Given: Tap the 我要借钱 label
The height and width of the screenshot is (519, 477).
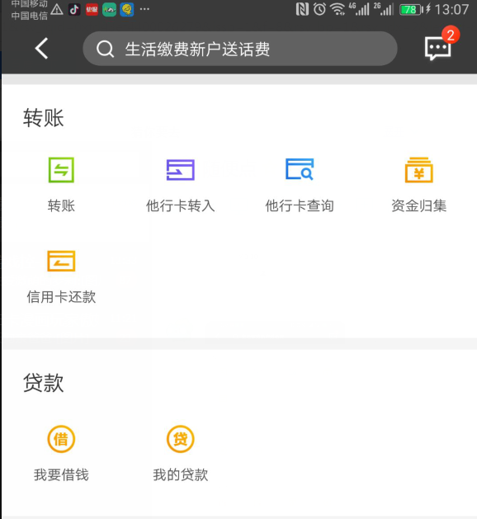Looking at the screenshot, I should (61, 474).
